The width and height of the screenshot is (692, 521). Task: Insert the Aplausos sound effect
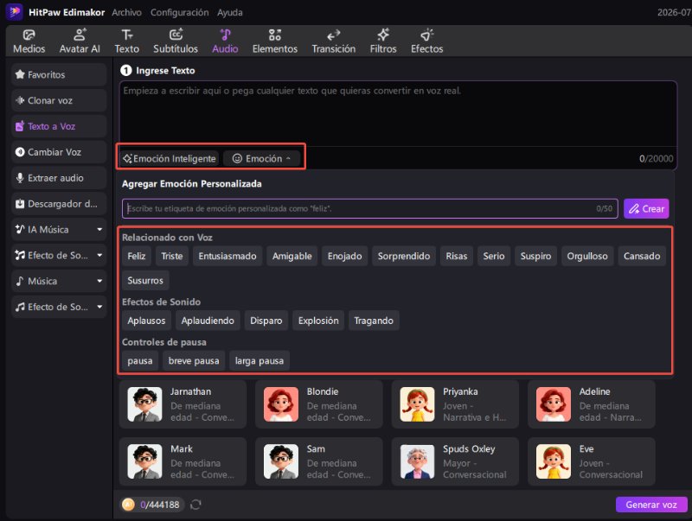point(146,321)
